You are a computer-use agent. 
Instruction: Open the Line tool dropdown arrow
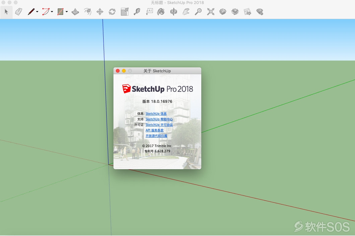pyautogui.click(x=37, y=12)
